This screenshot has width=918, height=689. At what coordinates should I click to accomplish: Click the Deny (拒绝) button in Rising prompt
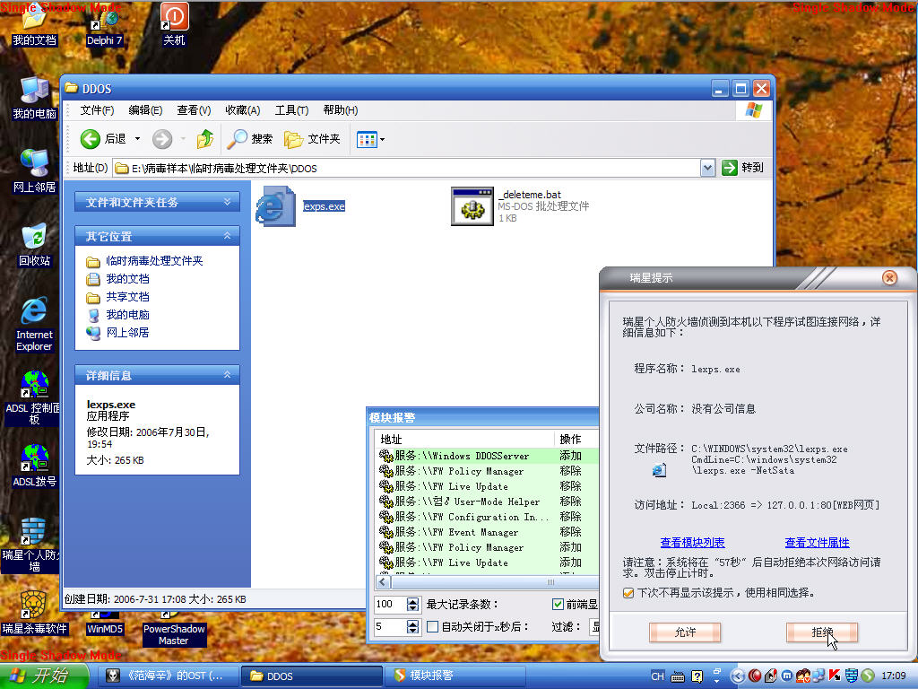(821, 632)
